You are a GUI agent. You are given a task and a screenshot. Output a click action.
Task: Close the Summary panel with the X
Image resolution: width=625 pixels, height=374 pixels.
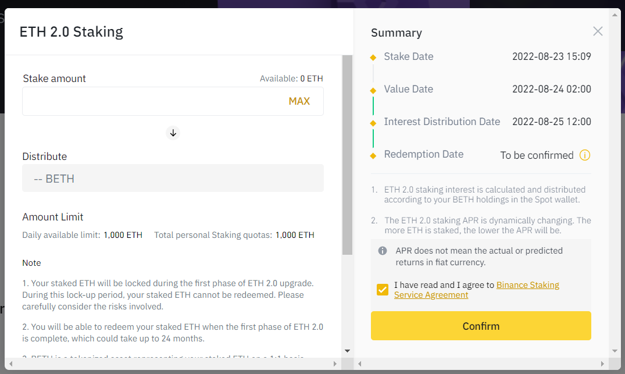tap(598, 31)
